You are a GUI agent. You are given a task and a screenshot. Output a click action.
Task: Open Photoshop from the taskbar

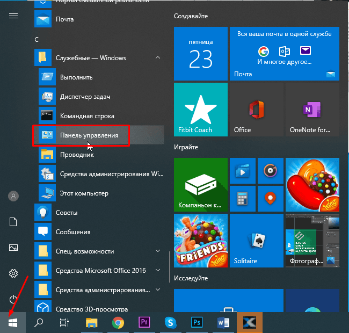(197, 322)
